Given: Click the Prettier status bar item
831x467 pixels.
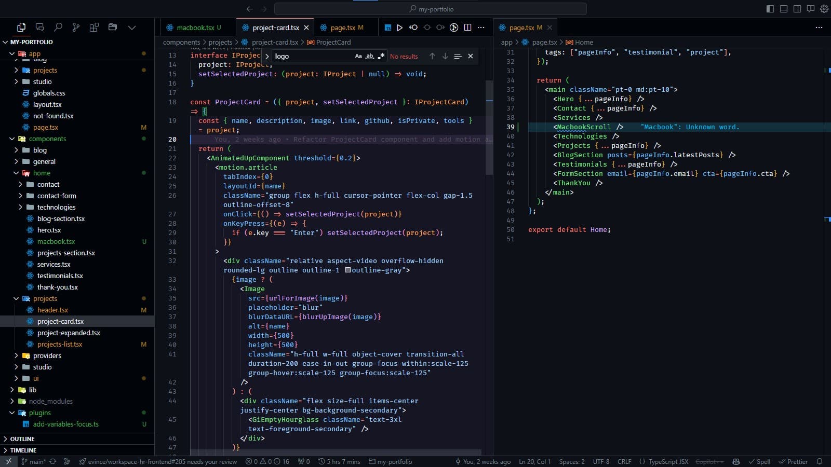Looking at the screenshot, I should coord(794,461).
